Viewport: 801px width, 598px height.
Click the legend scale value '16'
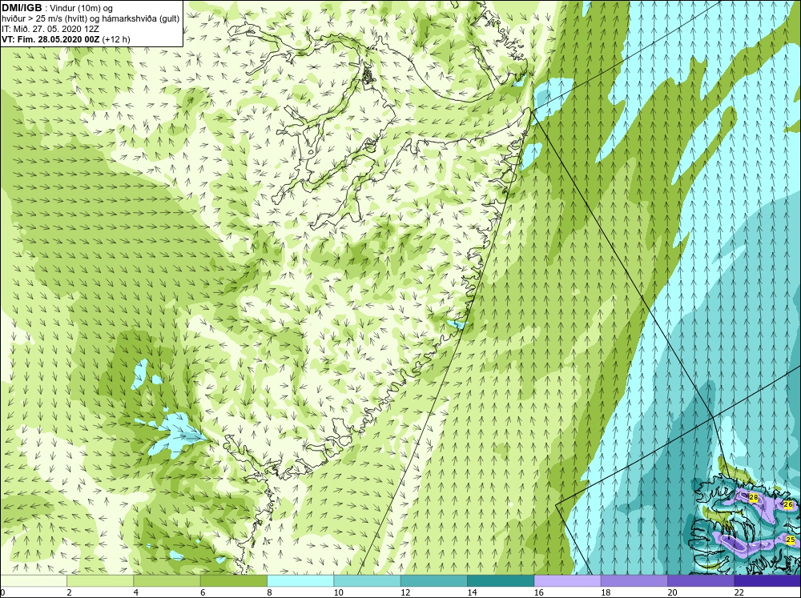538,592
